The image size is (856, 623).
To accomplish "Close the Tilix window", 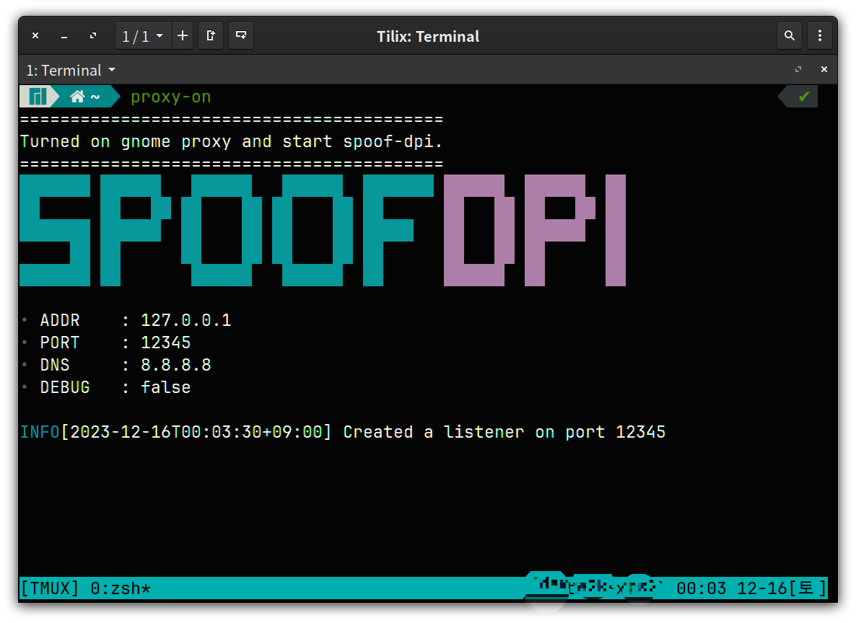I will [35, 35].
